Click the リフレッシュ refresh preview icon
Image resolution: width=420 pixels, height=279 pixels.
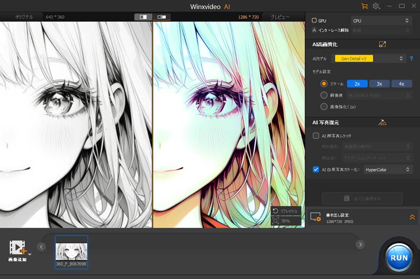(276, 211)
